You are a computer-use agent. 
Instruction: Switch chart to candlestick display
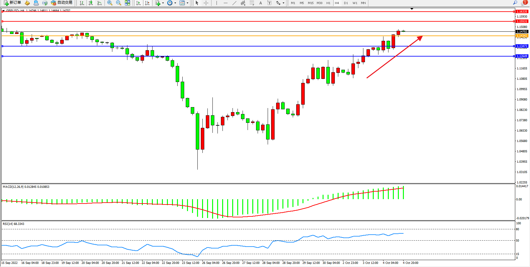pos(91,3)
